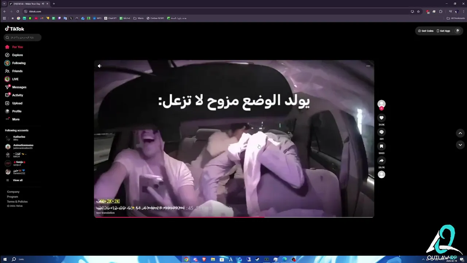Open the Explore page
This screenshot has width=467, height=263.
(14, 55)
